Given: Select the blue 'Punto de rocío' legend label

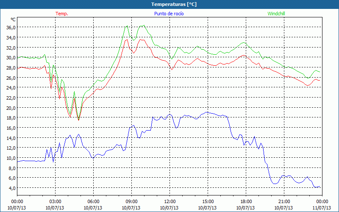Looking at the screenshot, I should point(169,14).
